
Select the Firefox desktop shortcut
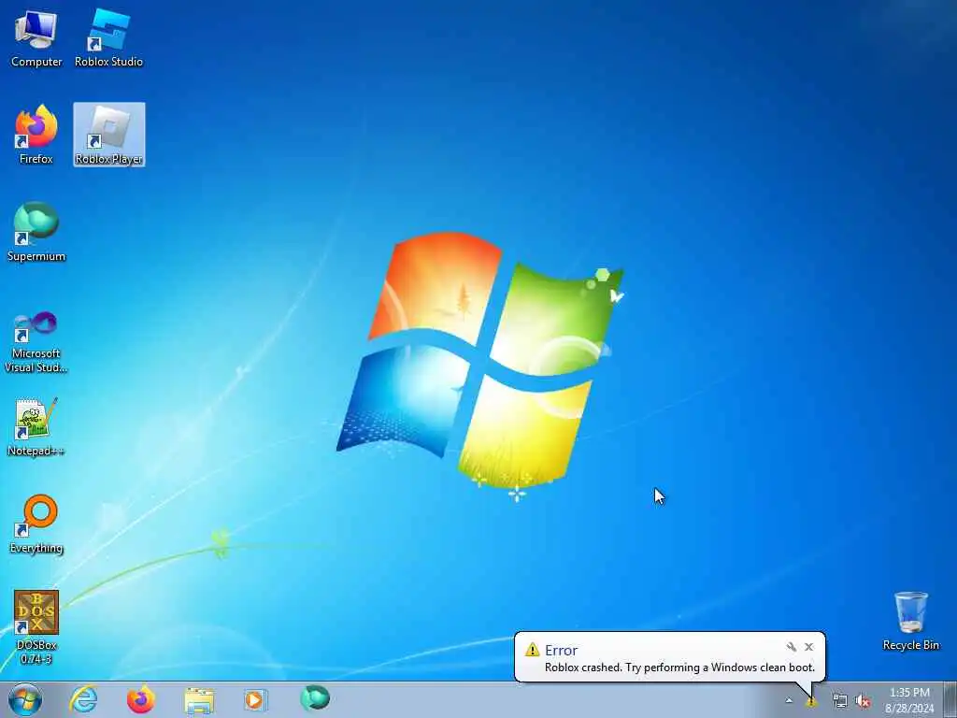point(36,135)
